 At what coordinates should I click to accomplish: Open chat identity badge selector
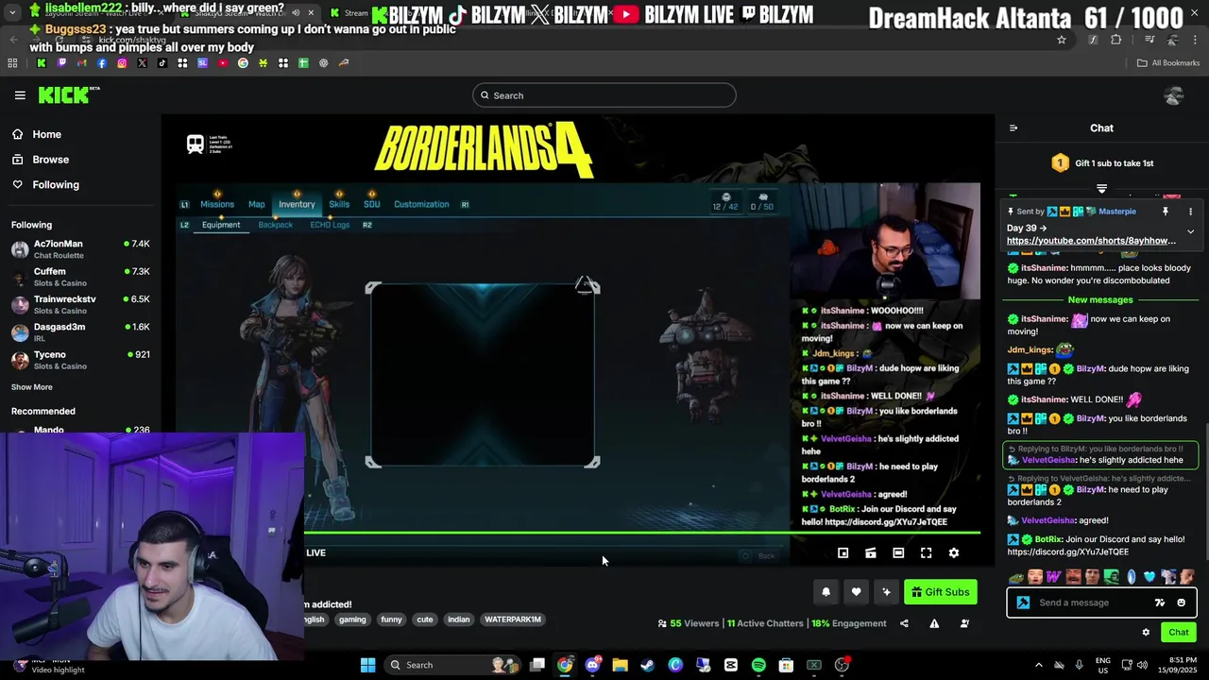1023,603
